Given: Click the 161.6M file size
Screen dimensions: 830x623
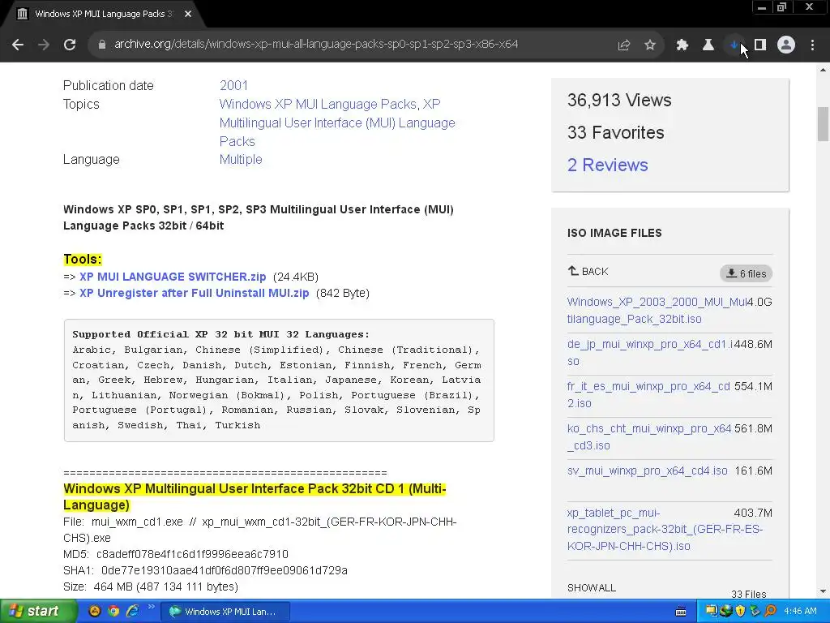Looking at the screenshot, I should pos(753,471).
